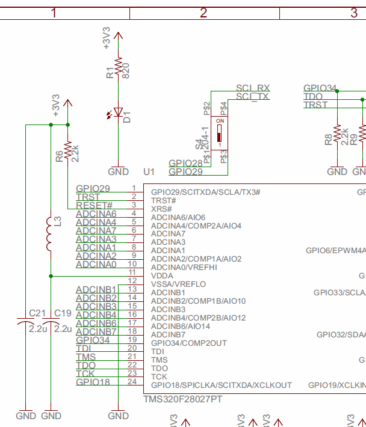The image size is (366, 427).
Task: Select the resistor R1 zigzag symbol
Action: (118, 66)
